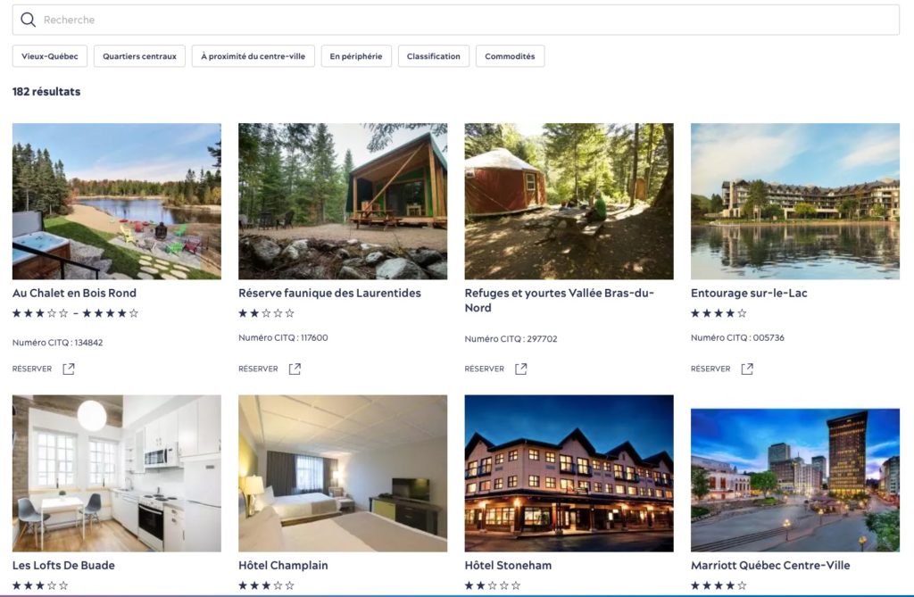Open the Hôtel Stoneham photo
The width and height of the screenshot is (914, 597).
[569, 473]
